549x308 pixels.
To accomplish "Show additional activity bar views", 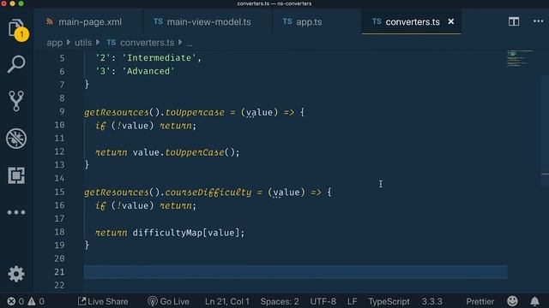I will pos(16,212).
